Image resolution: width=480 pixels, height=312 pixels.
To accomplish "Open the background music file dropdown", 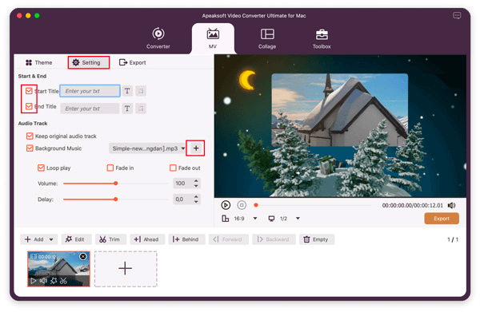I will coord(147,148).
